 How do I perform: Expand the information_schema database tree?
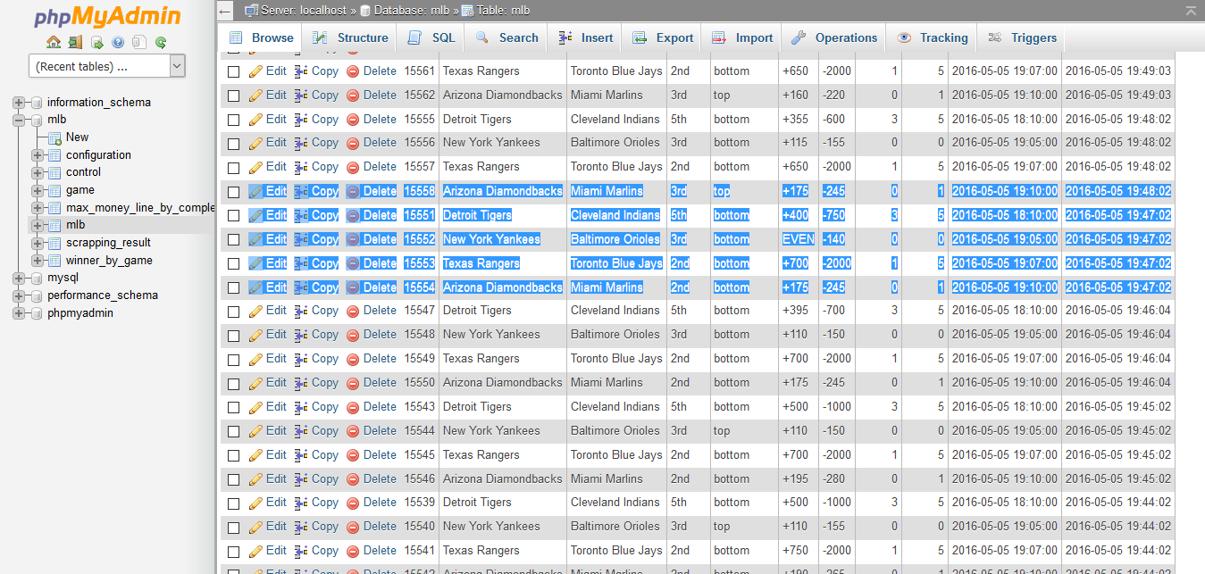coord(19,103)
